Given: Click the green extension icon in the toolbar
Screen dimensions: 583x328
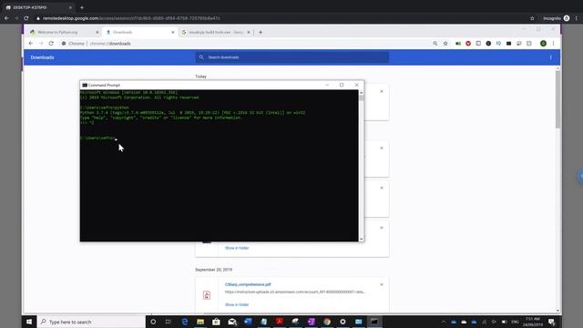Looking at the screenshot, I should [x=458, y=44].
